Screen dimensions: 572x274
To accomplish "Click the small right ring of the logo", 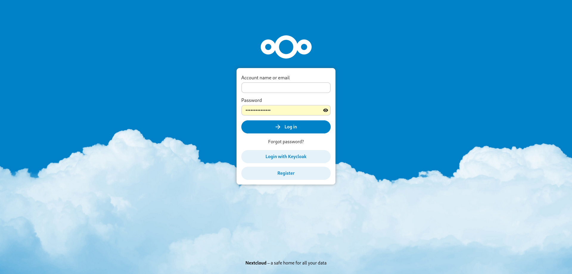I will pyautogui.click(x=304, y=47).
